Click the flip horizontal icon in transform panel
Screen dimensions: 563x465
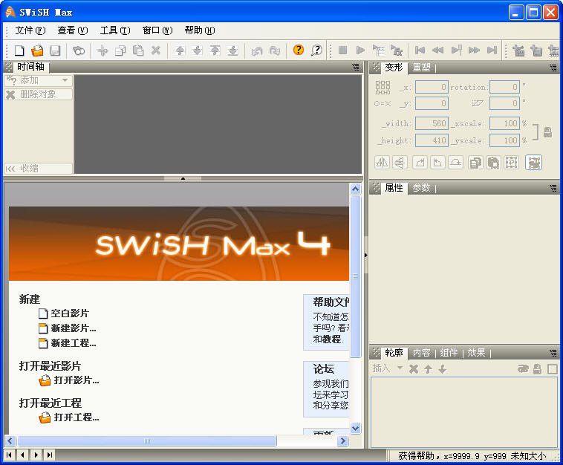(x=382, y=163)
